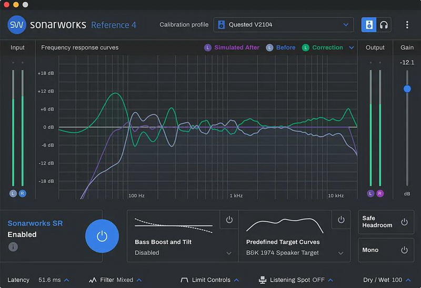Click the Sonarworks SW logo
The height and width of the screenshot is (288, 421).
(x=17, y=25)
